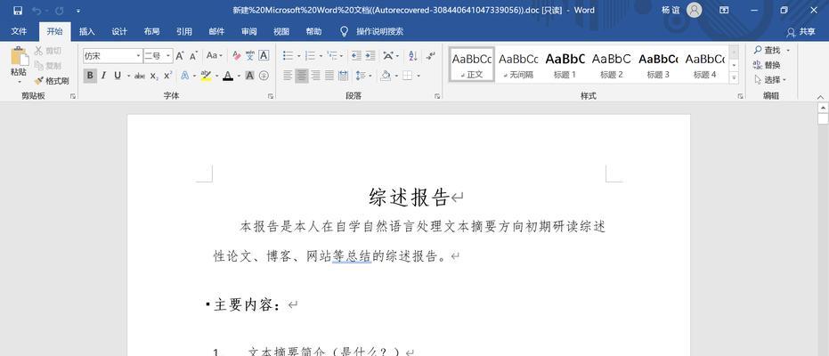The width and height of the screenshot is (829, 356).
Task: Click the Distributed alignment icon
Action: (x=343, y=76)
